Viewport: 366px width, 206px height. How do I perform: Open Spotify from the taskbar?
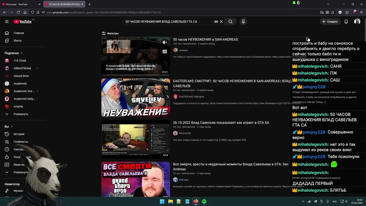click(204, 201)
